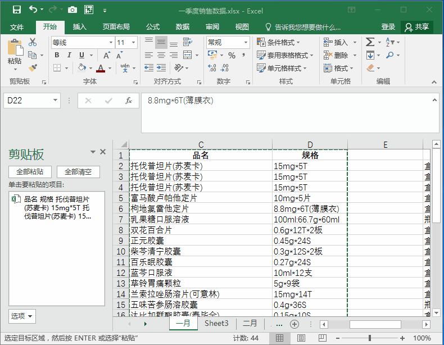Increase the cell indent
The image size is (444, 345).
coord(161,68)
